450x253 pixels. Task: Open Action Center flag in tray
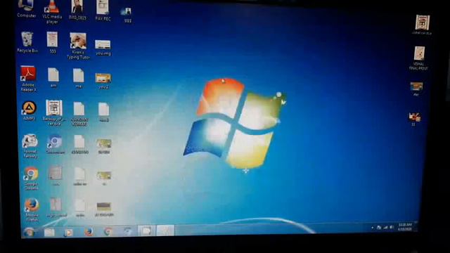click(379, 228)
